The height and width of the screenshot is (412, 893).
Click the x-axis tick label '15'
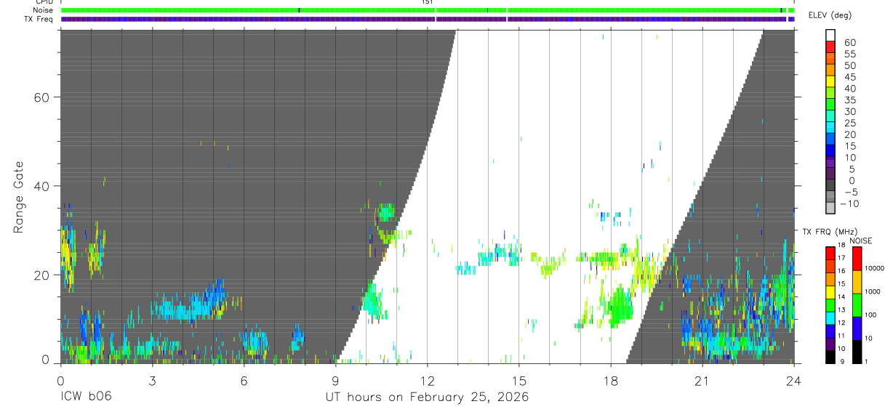pyautogui.click(x=518, y=380)
